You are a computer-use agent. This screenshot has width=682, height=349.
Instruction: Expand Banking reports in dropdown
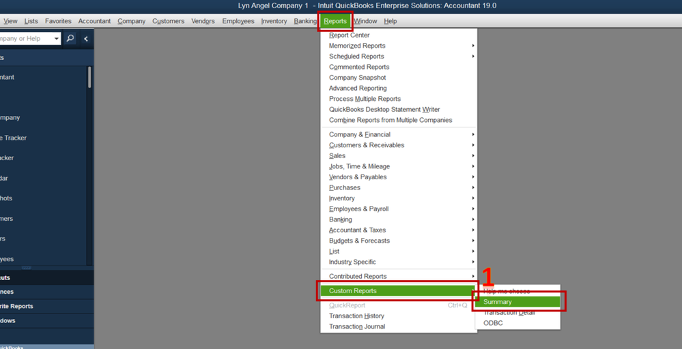399,219
